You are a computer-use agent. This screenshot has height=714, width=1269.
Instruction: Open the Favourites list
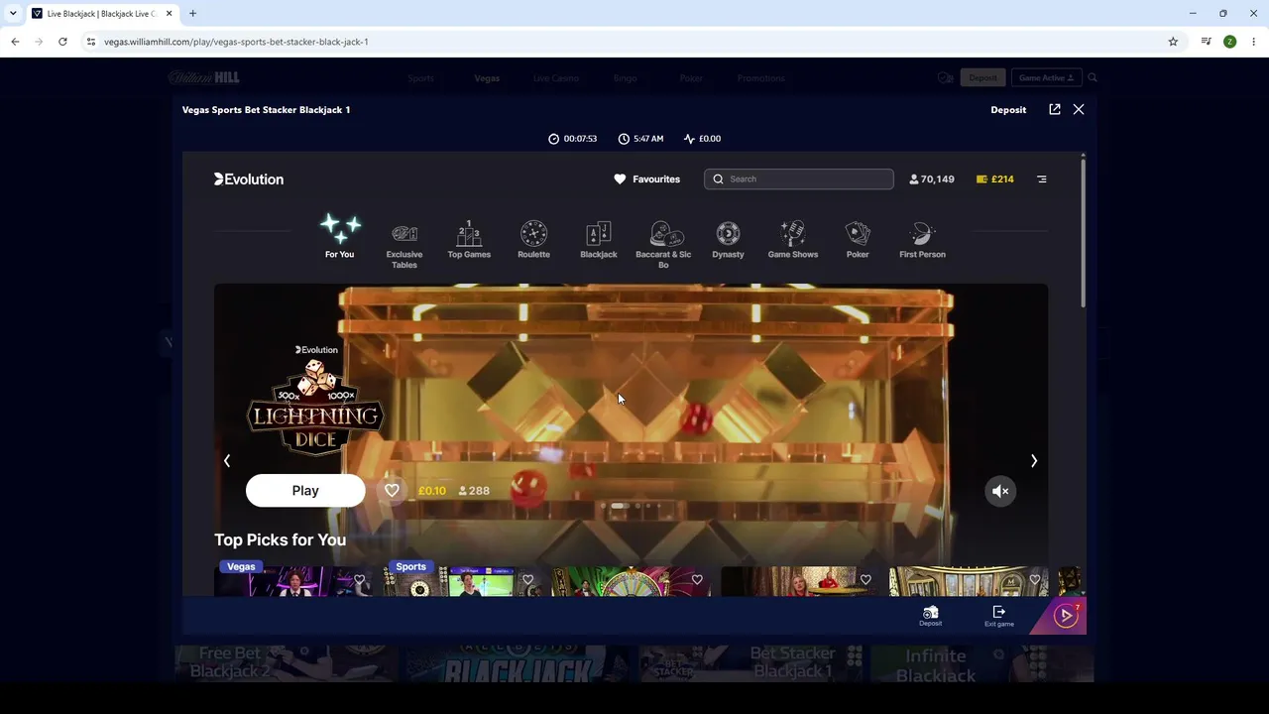click(646, 179)
